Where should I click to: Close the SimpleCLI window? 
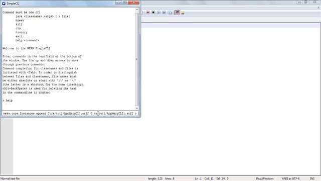click(x=134, y=3)
